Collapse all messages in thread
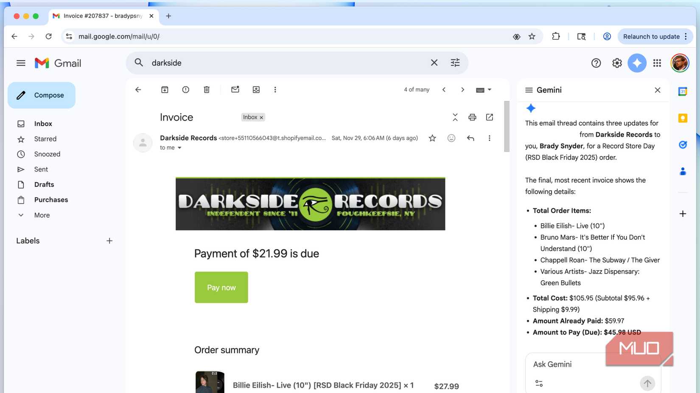 (x=455, y=117)
